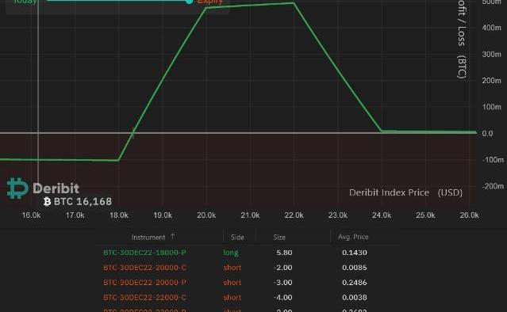Sort table by Instrument column header
Image resolution: width=507 pixels, height=312 pixels.
click(148, 237)
